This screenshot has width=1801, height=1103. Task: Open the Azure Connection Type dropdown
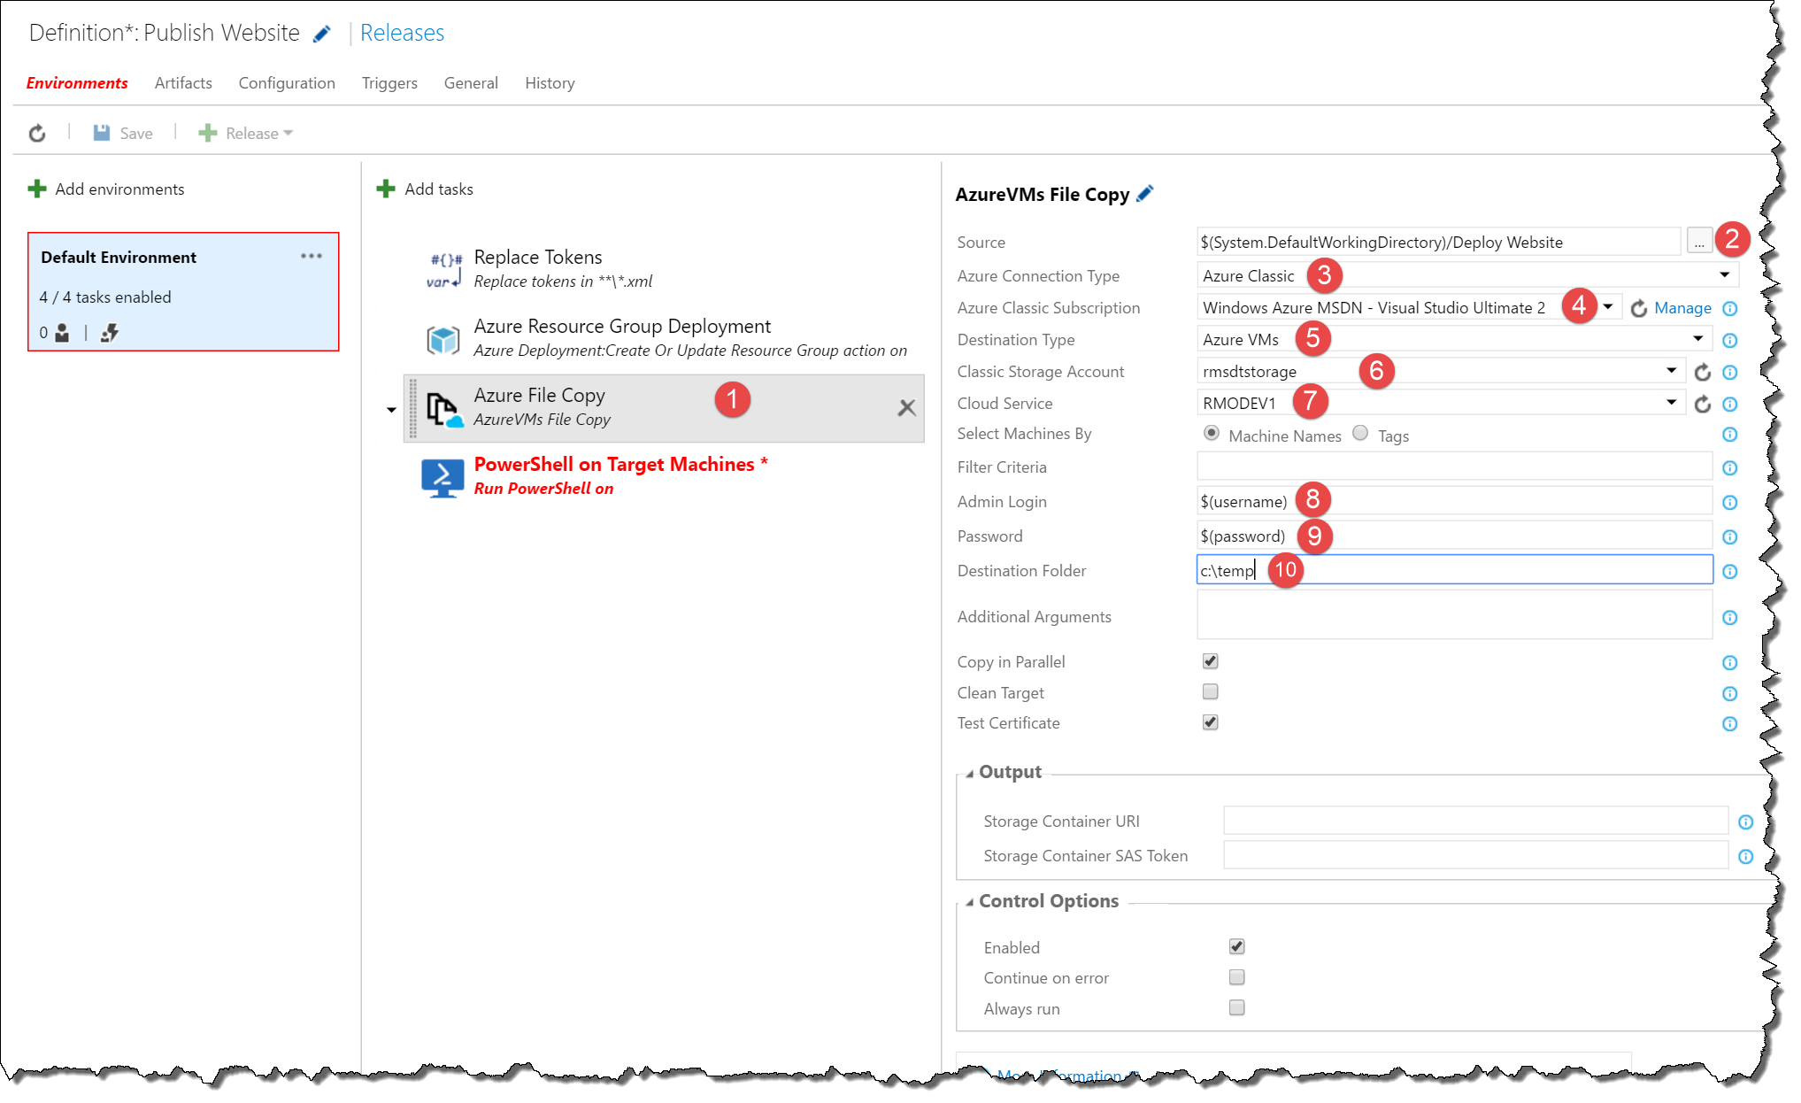click(x=1724, y=275)
